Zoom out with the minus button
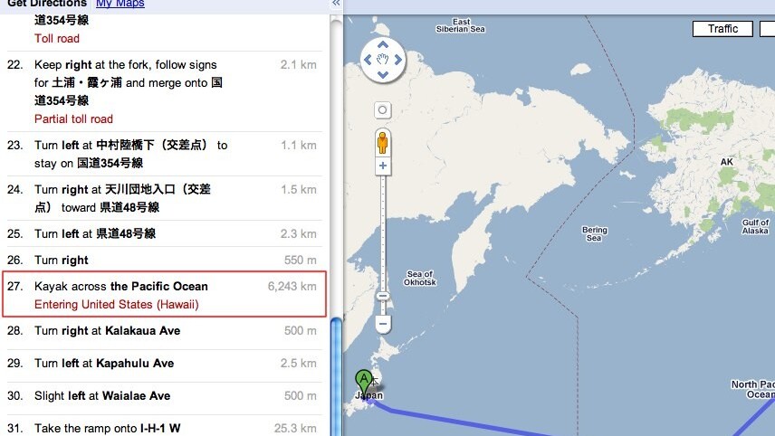The width and height of the screenshot is (775, 436). [x=383, y=324]
